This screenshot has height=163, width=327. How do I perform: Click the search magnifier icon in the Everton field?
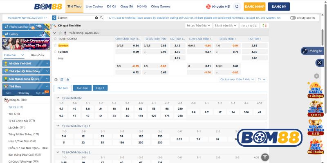click(x=101, y=18)
